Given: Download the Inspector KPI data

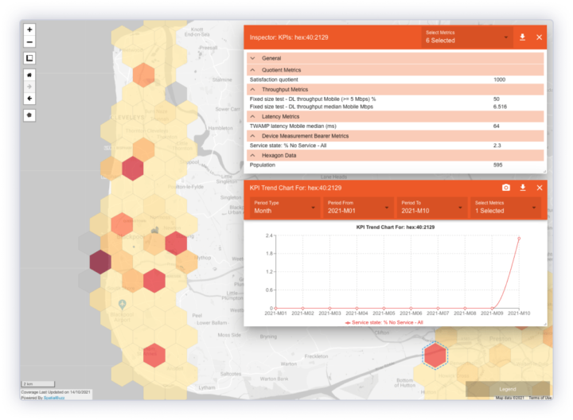Looking at the screenshot, I should [523, 37].
